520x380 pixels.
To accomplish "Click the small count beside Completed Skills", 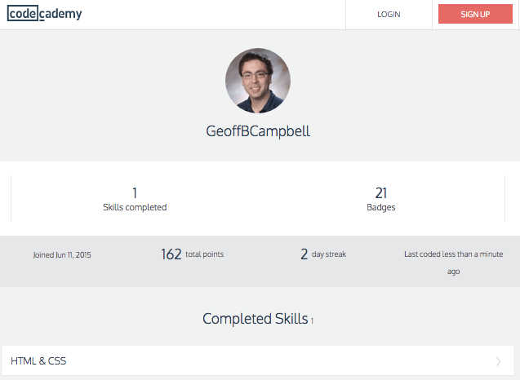I will [x=312, y=321].
